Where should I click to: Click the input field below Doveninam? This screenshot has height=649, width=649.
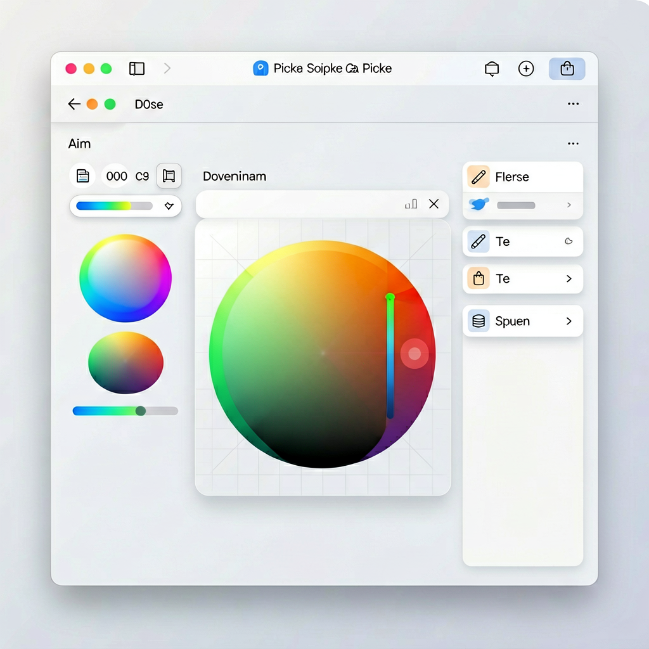323,204
